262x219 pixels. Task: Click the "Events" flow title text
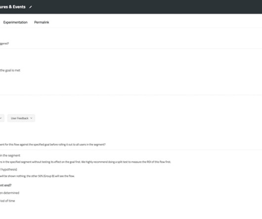coord(19,7)
